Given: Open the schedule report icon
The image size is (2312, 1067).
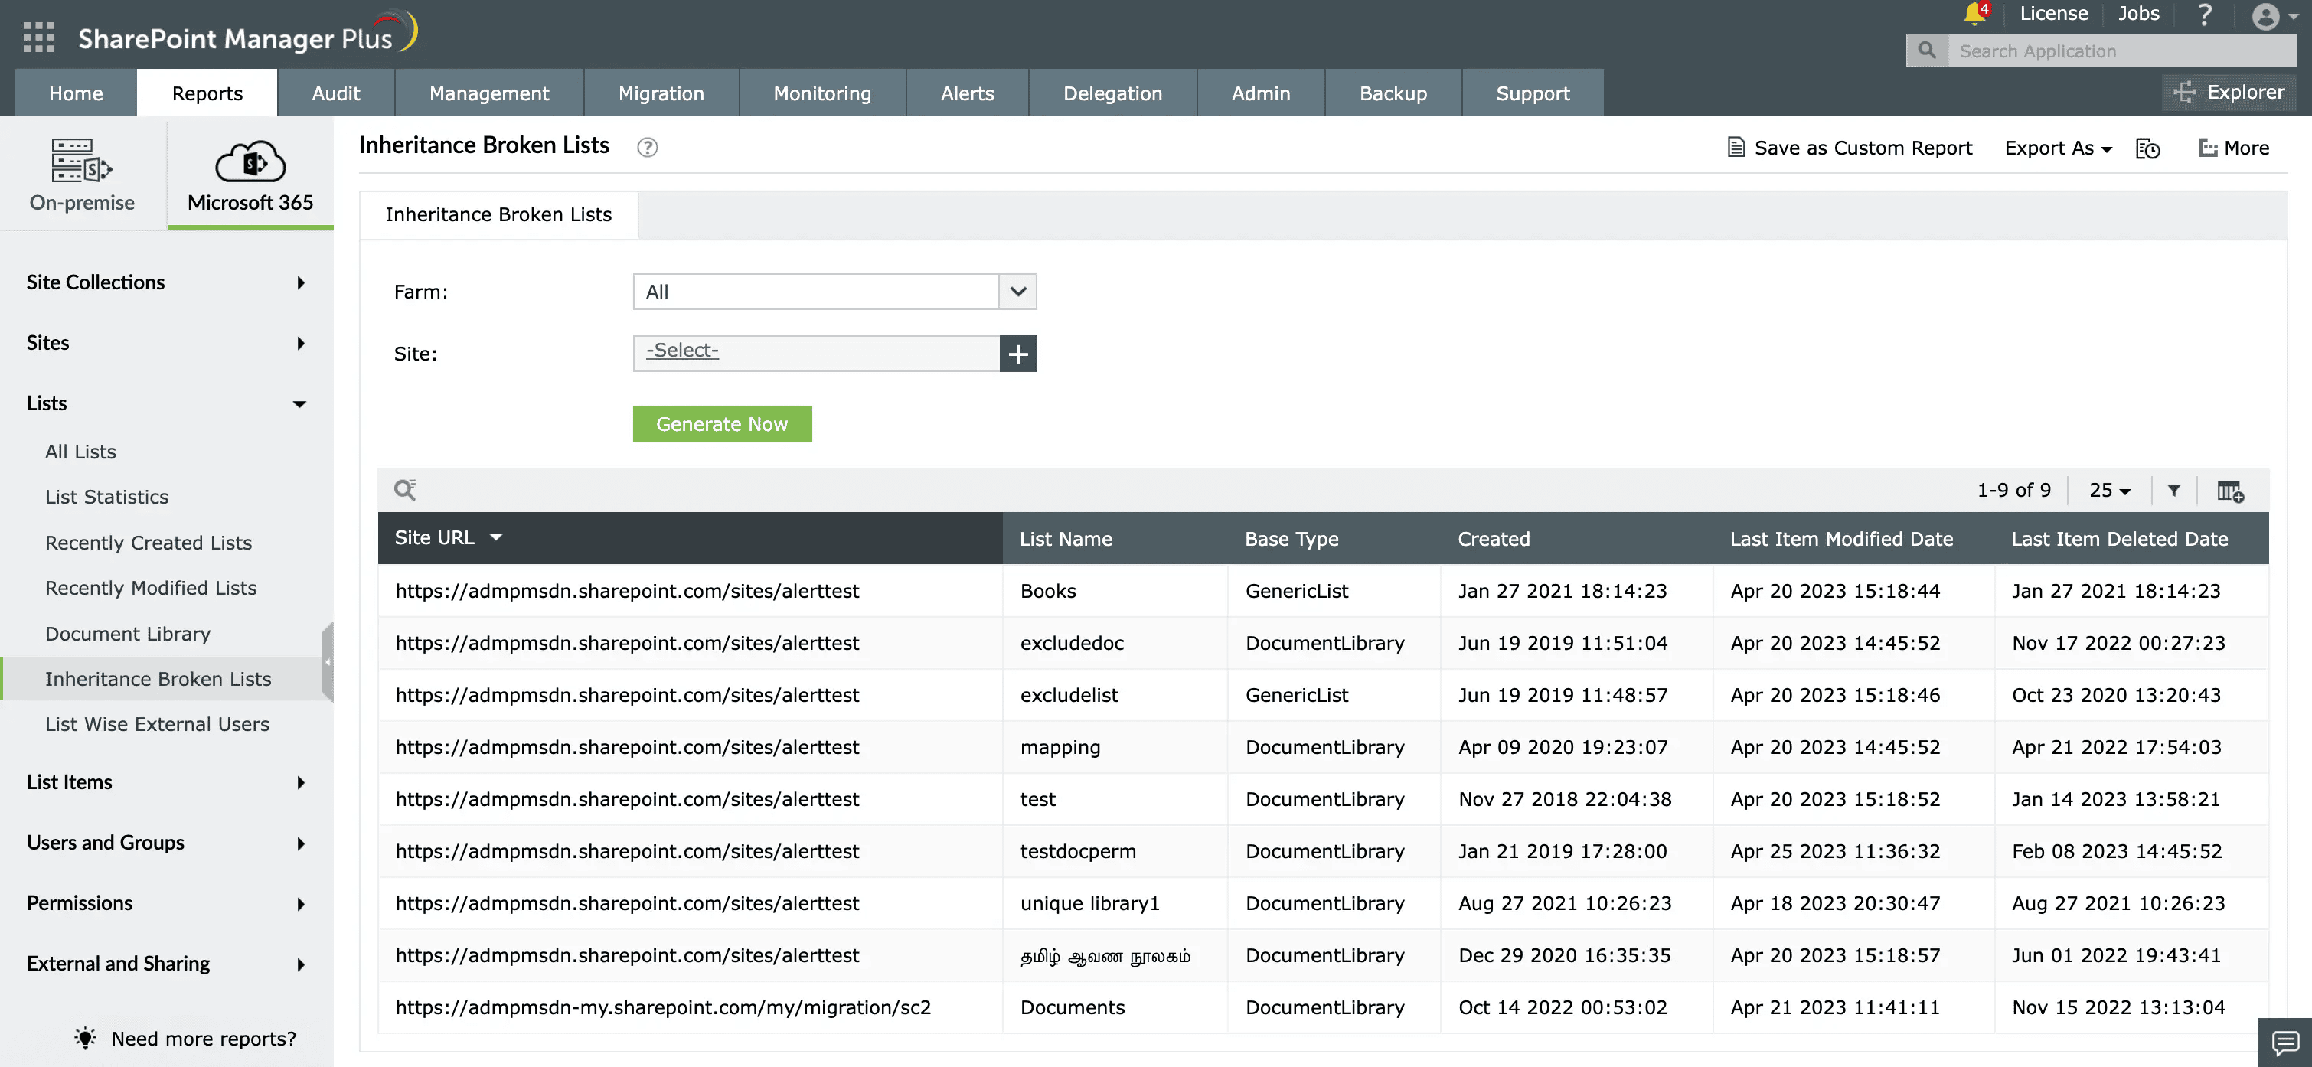Looking at the screenshot, I should click(2147, 148).
